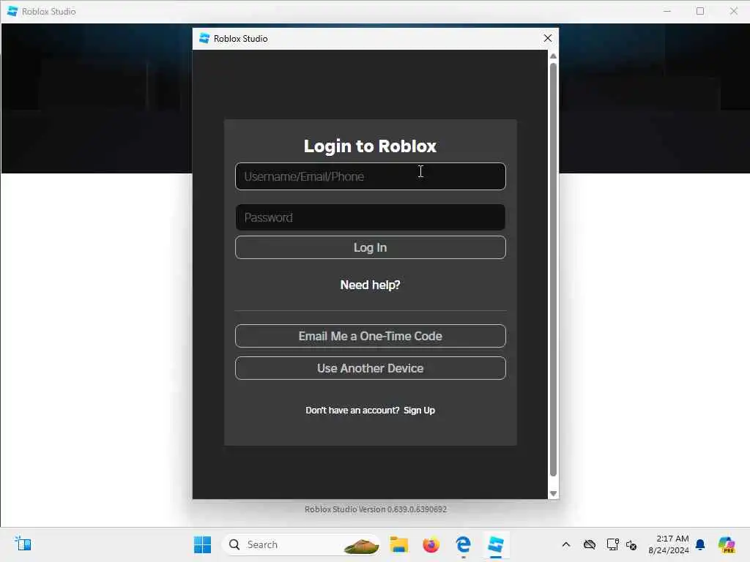Open the Windows Start menu
750x562 pixels.
202,544
